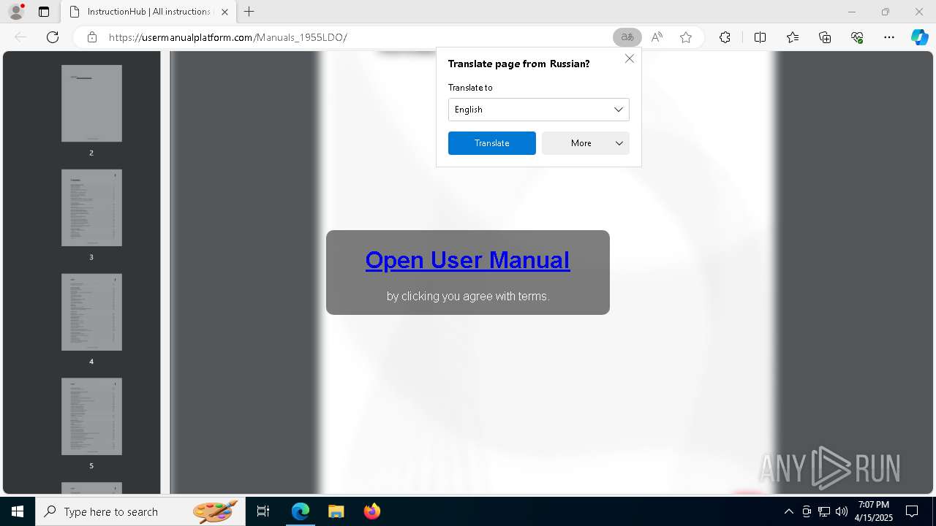
Task: Refresh the page with reload icon
Action: pos(53,37)
